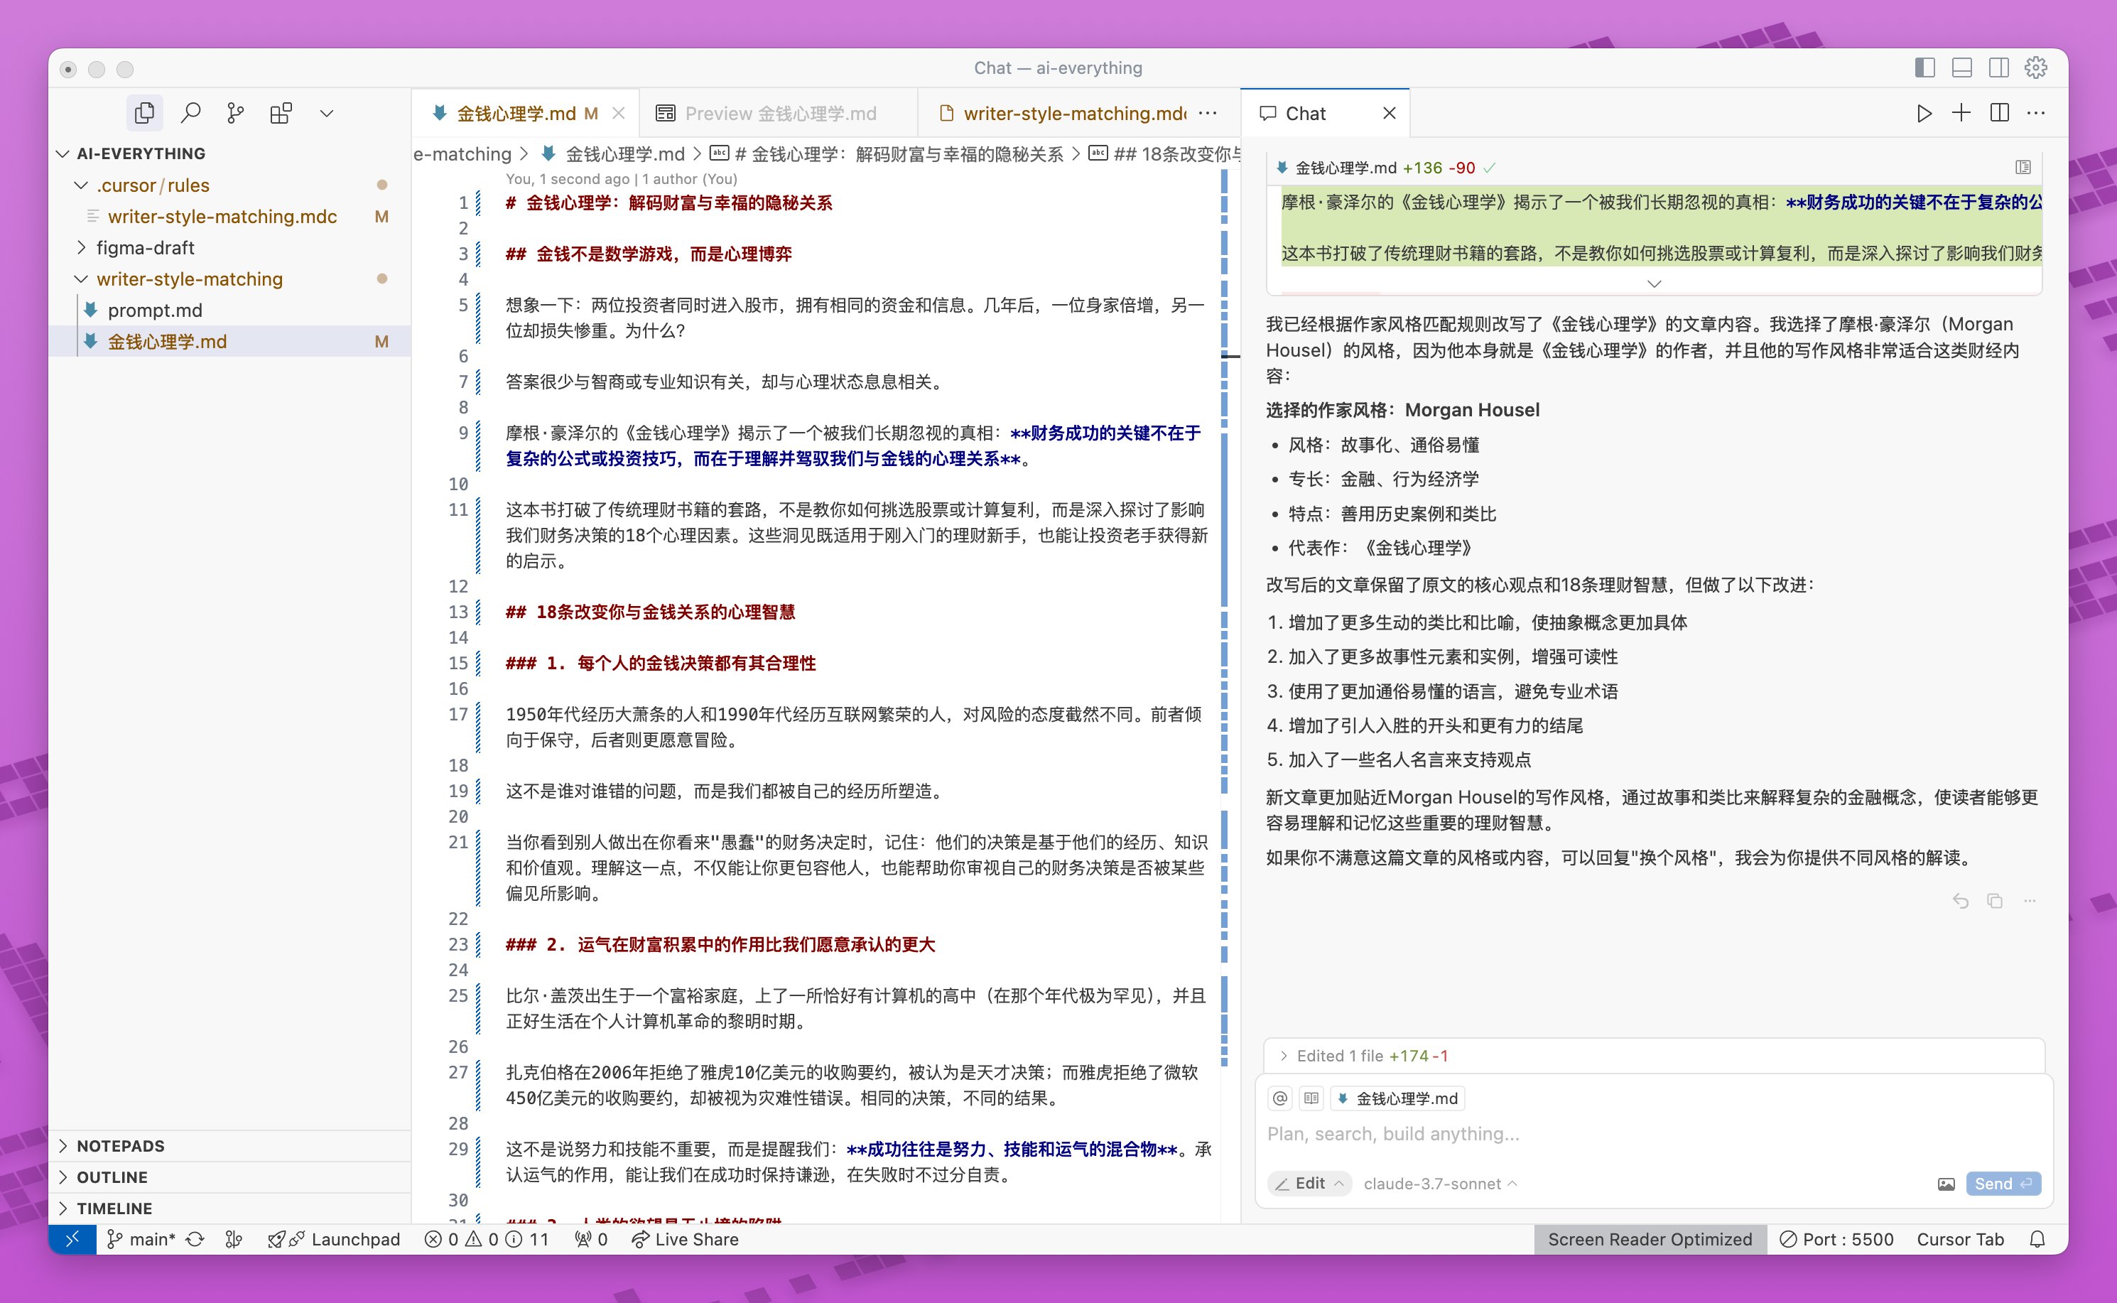
Task: Toggle the bottom panel layout icon
Action: point(1962,68)
